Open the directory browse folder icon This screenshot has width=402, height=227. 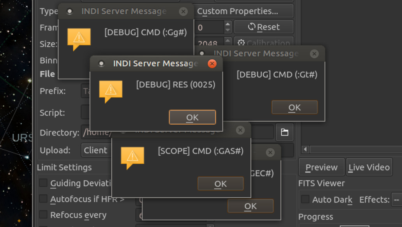(284, 132)
